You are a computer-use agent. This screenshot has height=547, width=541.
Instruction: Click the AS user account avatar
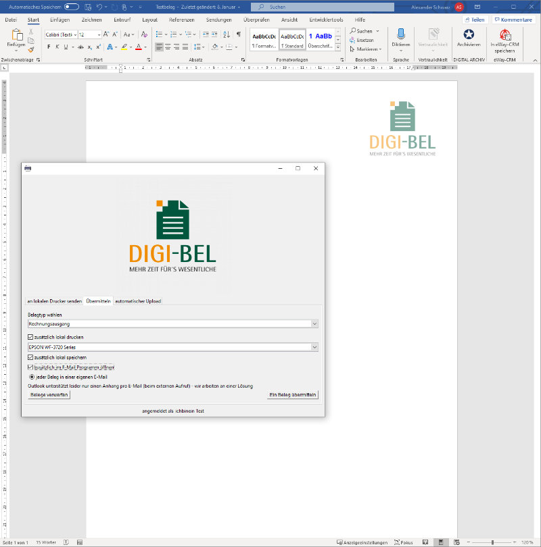tap(459, 7)
